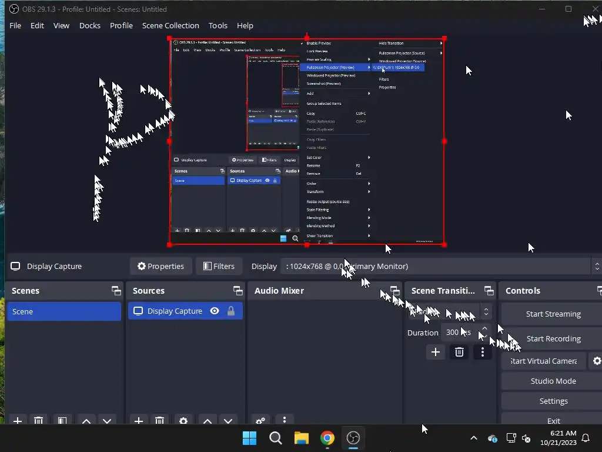This screenshot has height=452, width=602.
Task: Open OBS Settings
Action: (553, 401)
